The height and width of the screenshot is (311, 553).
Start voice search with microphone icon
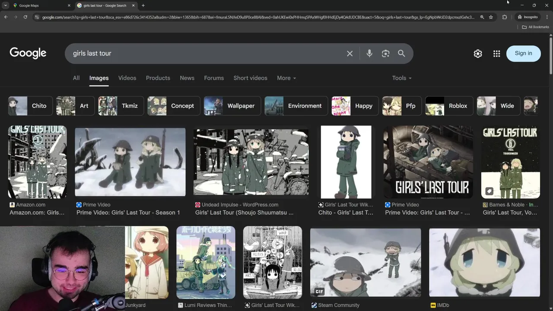pos(369,54)
